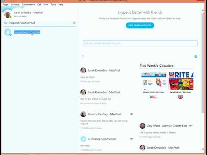Click TJ Pelanek-Underwood avatar
The height and width of the screenshot is (155, 207).
pos(83,139)
